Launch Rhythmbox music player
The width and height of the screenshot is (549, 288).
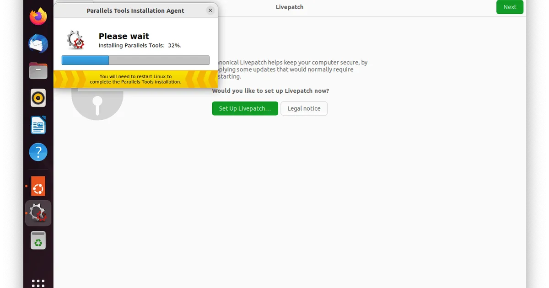click(38, 98)
